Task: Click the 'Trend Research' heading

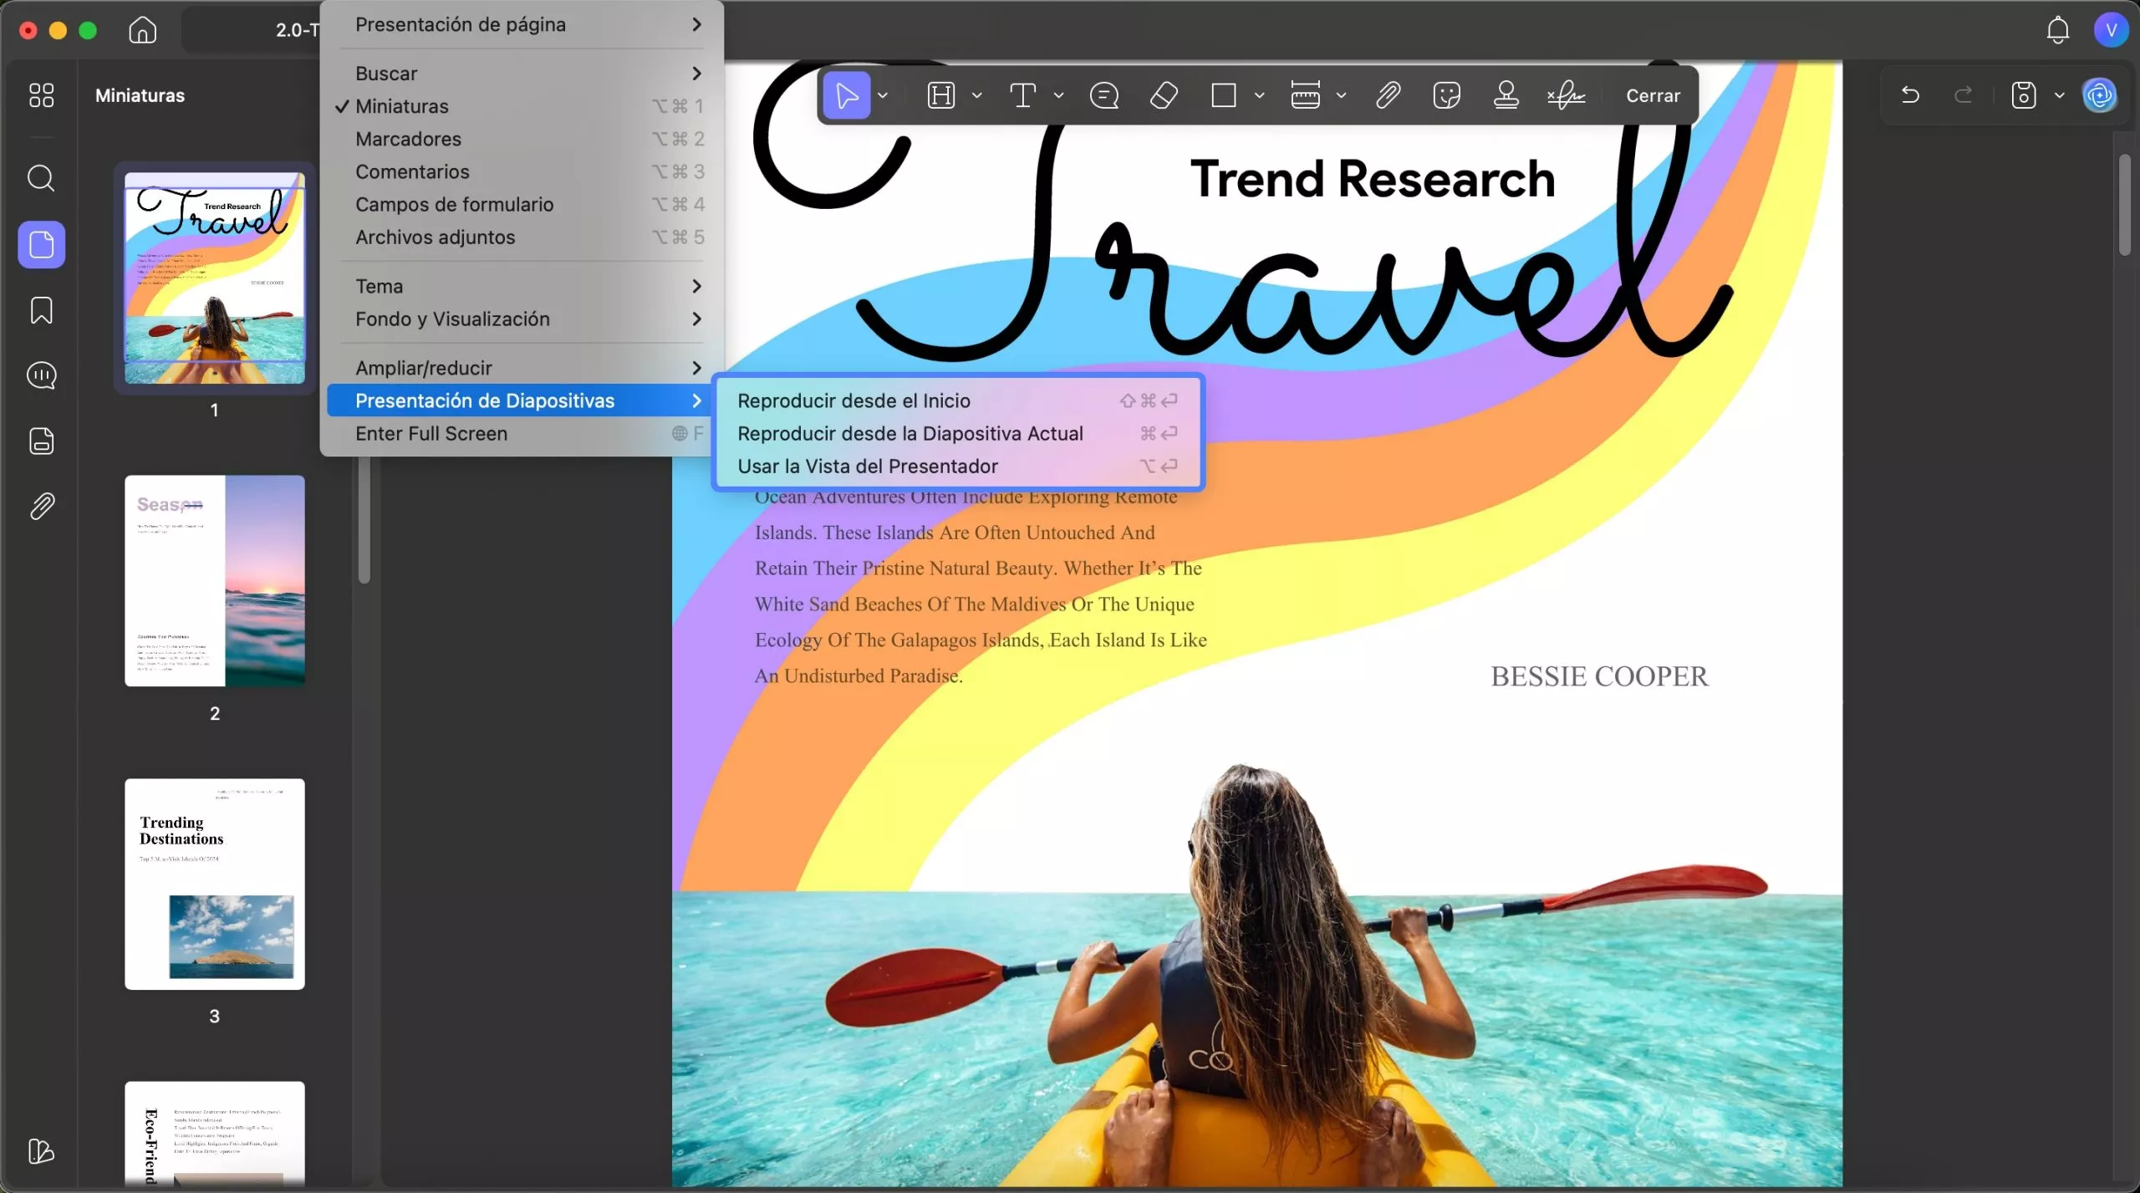Action: (x=1372, y=179)
